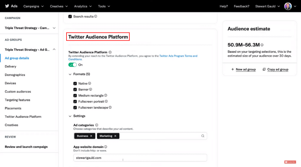This screenshot has width=301, height=167.
Task: Click the Twitter bird logo
Action: (7, 6)
